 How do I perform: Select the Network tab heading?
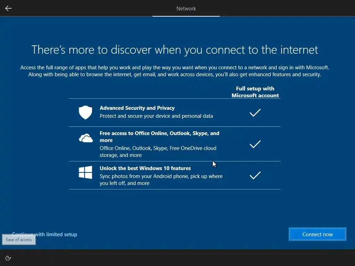[186, 9]
